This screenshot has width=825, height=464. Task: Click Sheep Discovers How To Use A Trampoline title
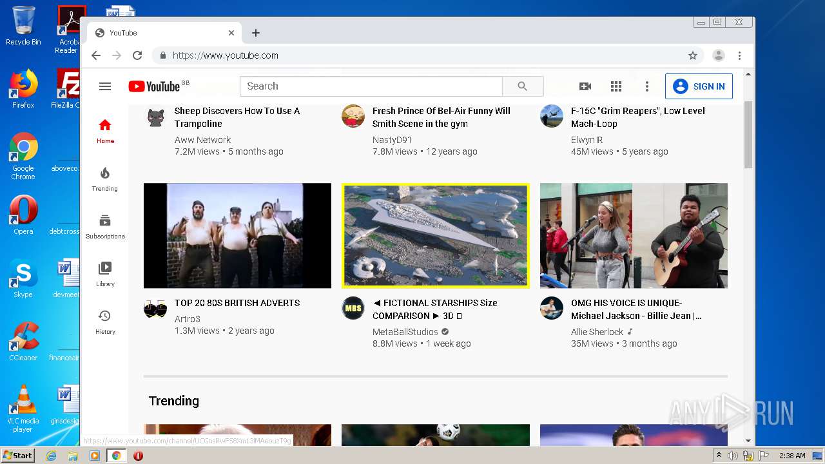click(237, 117)
